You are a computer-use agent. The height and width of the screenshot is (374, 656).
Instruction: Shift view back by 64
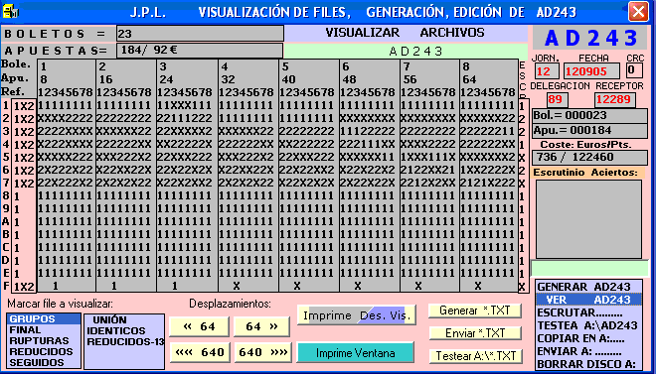(x=199, y=326)
